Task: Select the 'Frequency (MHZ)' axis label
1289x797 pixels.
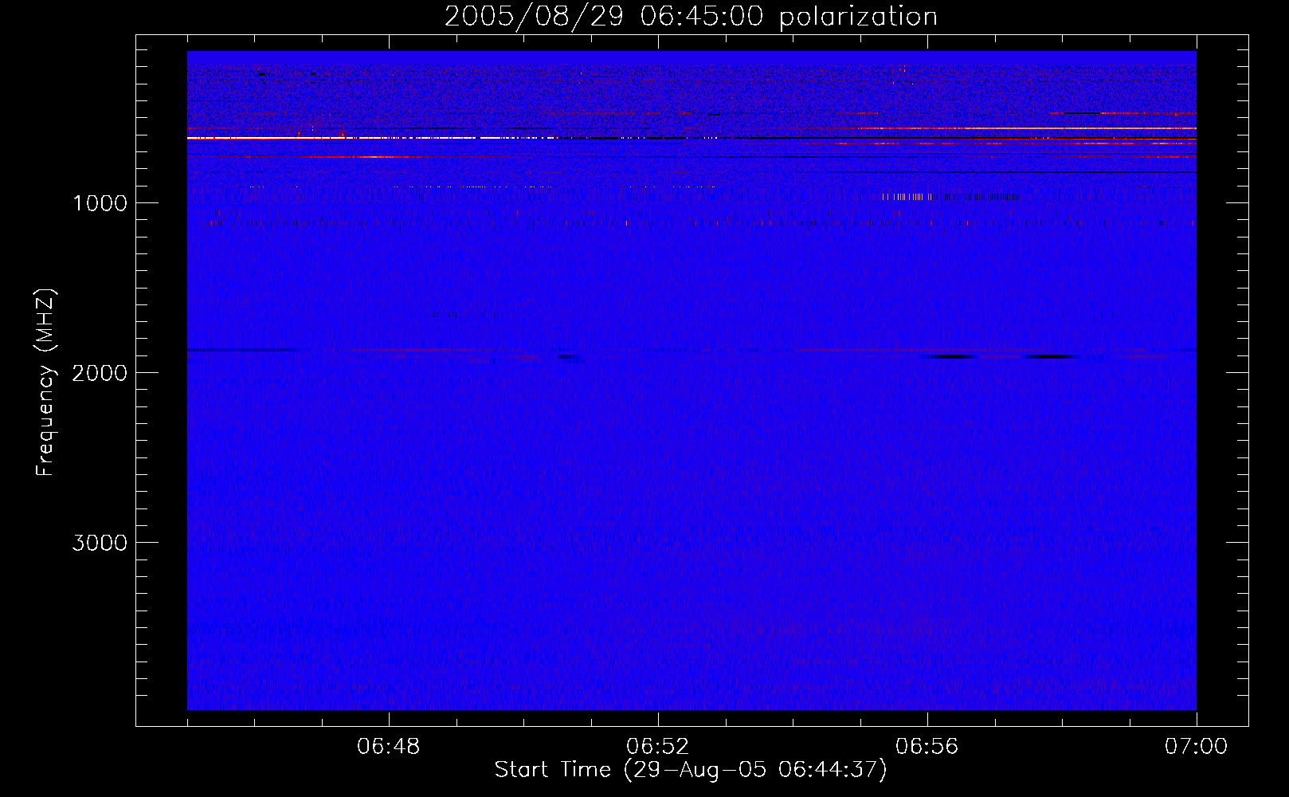Action: 45,383
